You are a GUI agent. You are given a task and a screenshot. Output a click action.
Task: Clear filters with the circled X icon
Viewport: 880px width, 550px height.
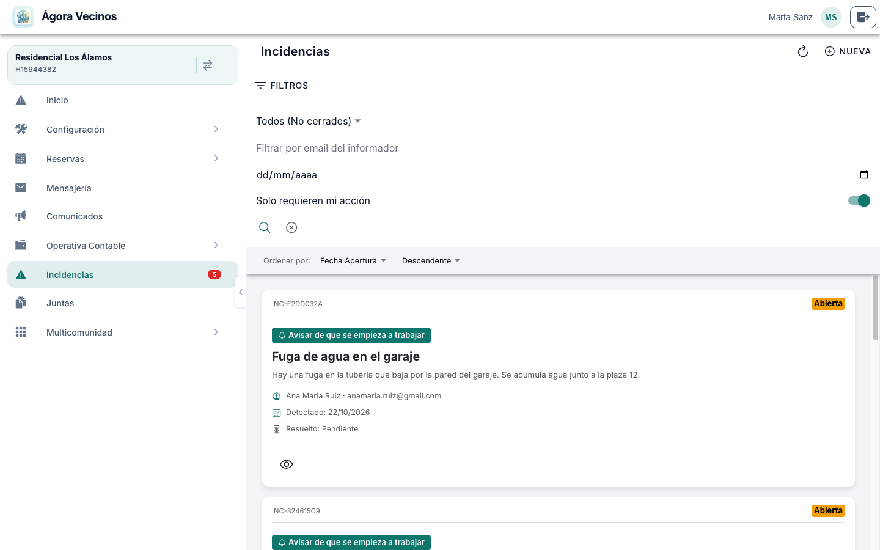pos(291,227)
